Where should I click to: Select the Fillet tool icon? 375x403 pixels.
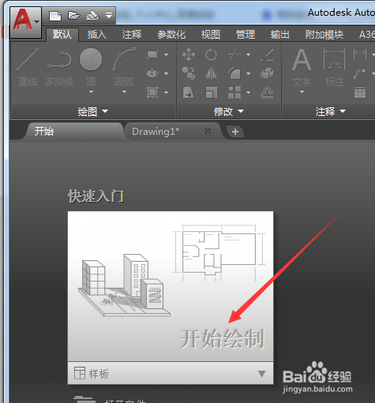234,73
